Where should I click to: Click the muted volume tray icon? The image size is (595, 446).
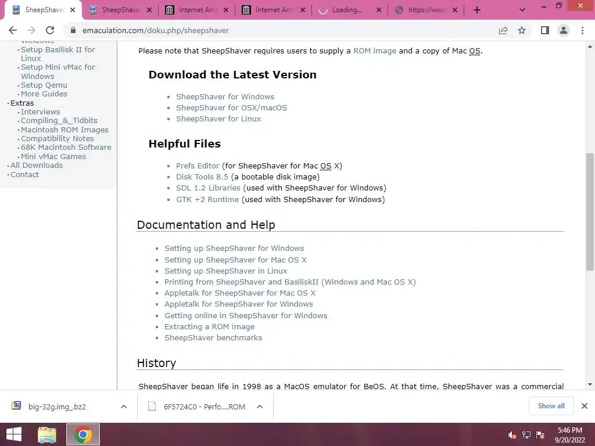tap(512, 435)
